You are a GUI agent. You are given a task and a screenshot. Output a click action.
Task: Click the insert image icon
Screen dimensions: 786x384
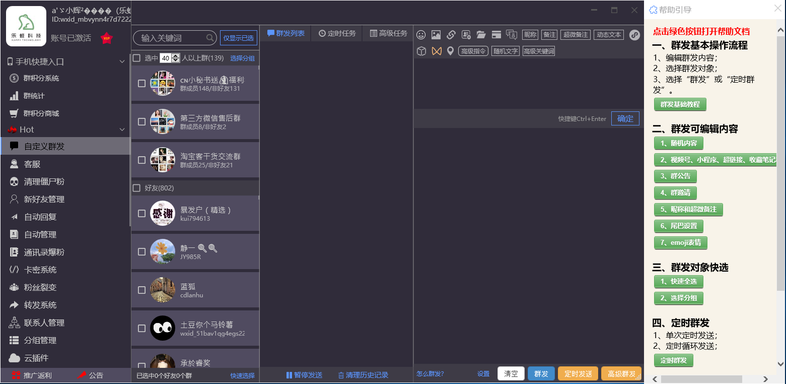point(436,35)
